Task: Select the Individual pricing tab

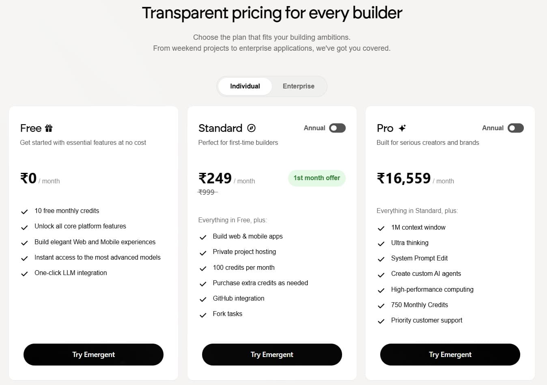Action: click(245, 86)
